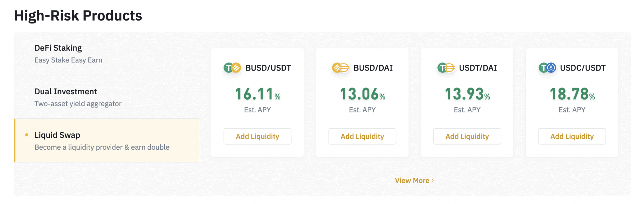Add liquidity to the USDT/DAI pool
The height and width of the screenshot is (204, 642).
pyautogui.click(x=467, y=136)
